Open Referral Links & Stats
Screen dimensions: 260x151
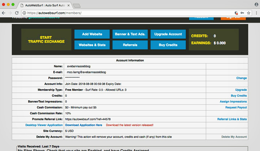tap(232, 119)
